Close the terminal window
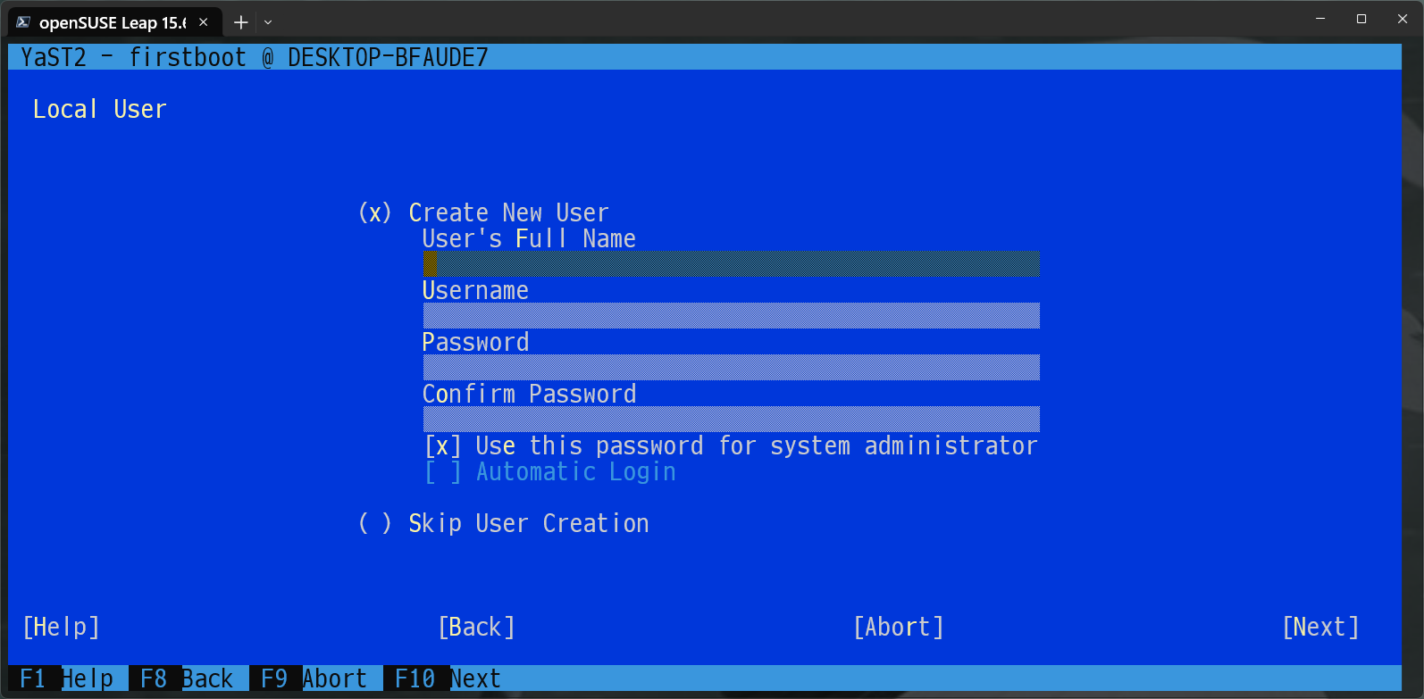This screenshot has width=1424, height=699. pyautogui.click(x=1403, y=19)
